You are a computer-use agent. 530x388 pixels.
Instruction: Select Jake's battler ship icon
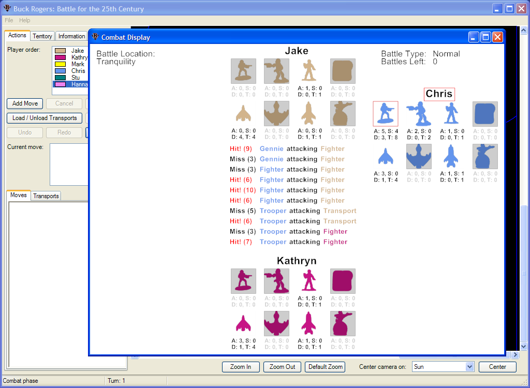pyautogui.click(x=276, y=114)
